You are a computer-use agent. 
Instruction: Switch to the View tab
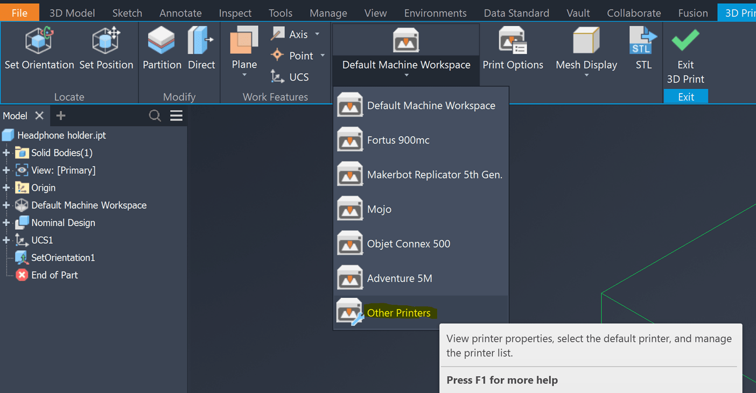(x=375, y=13)
